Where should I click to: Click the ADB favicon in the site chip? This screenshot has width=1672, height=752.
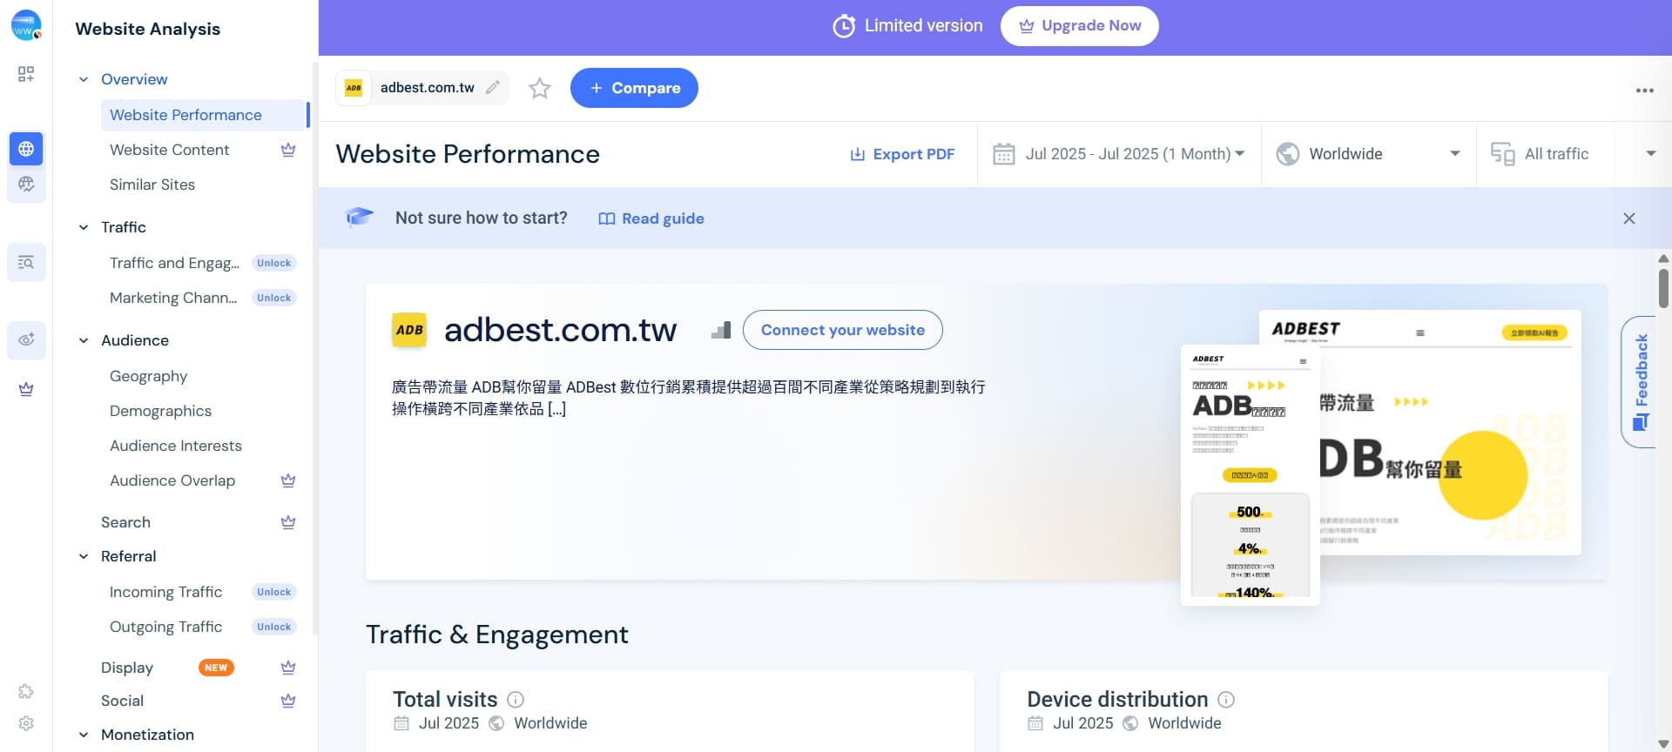point(354,88)
